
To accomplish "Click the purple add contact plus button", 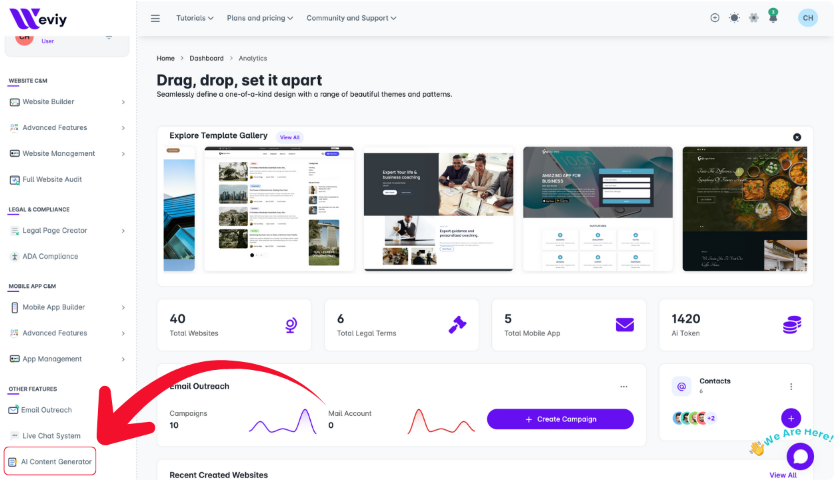I will click(x=791, y=419).
